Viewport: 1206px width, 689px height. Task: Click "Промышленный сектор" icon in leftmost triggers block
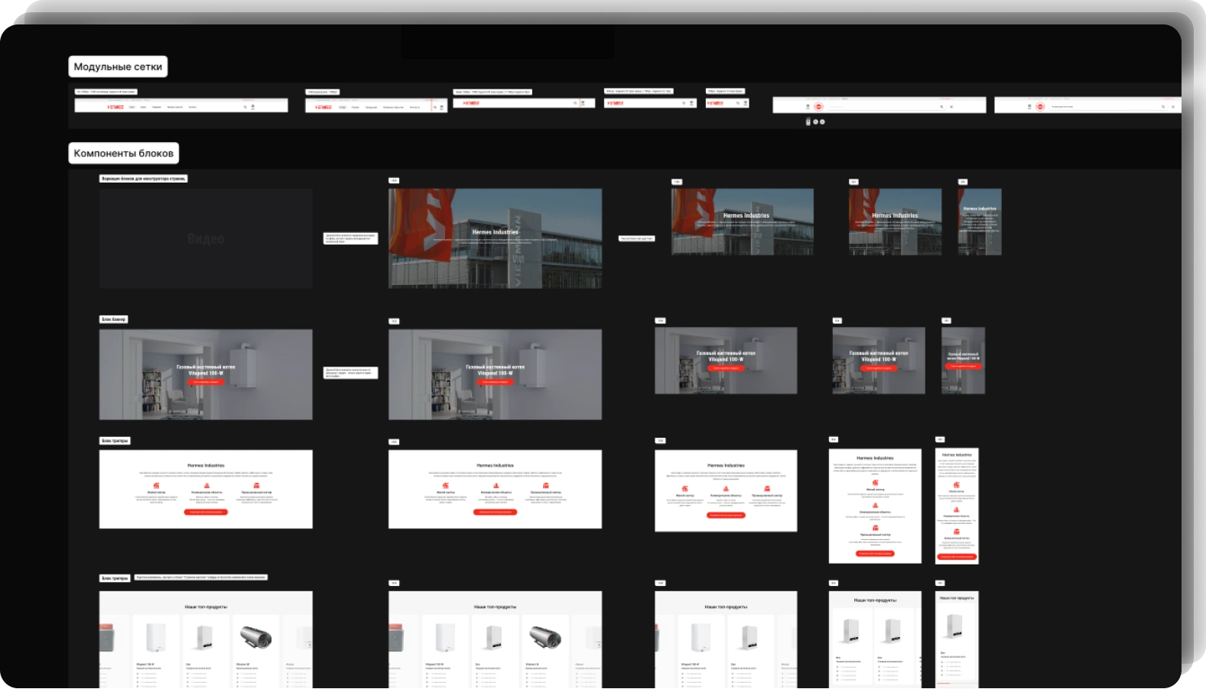[x=256, y=486]
